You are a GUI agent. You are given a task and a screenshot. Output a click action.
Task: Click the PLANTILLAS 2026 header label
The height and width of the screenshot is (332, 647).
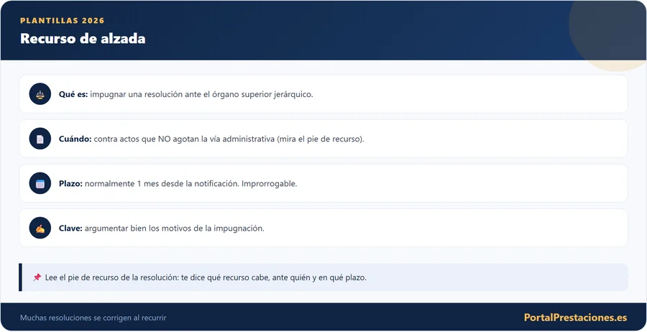point(63,21)
